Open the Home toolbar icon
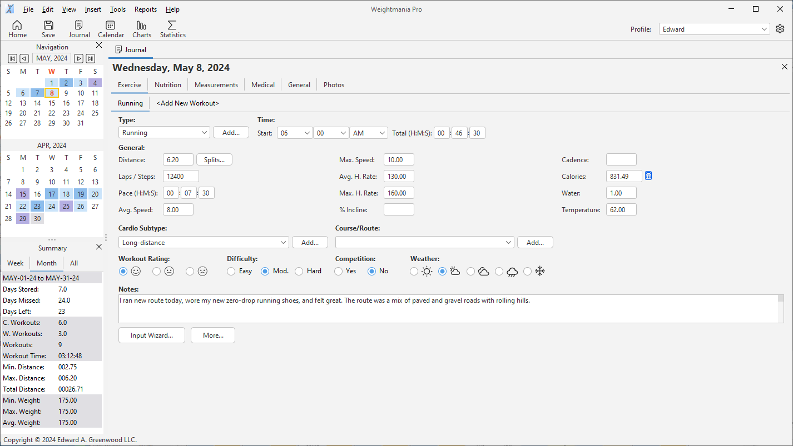 (17, 29)
